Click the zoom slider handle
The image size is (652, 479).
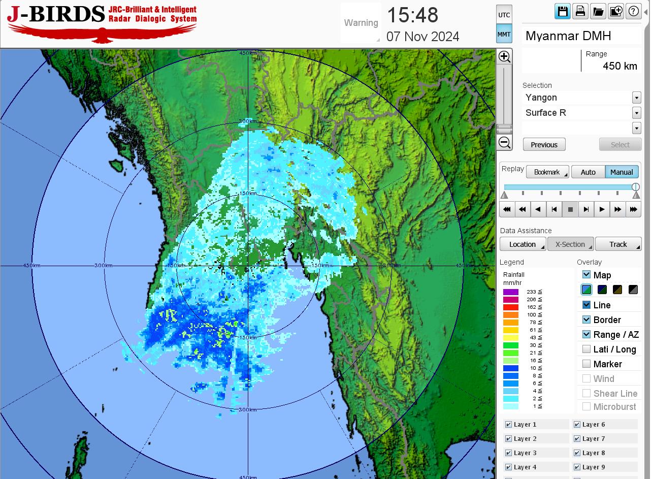coord(504,129)
